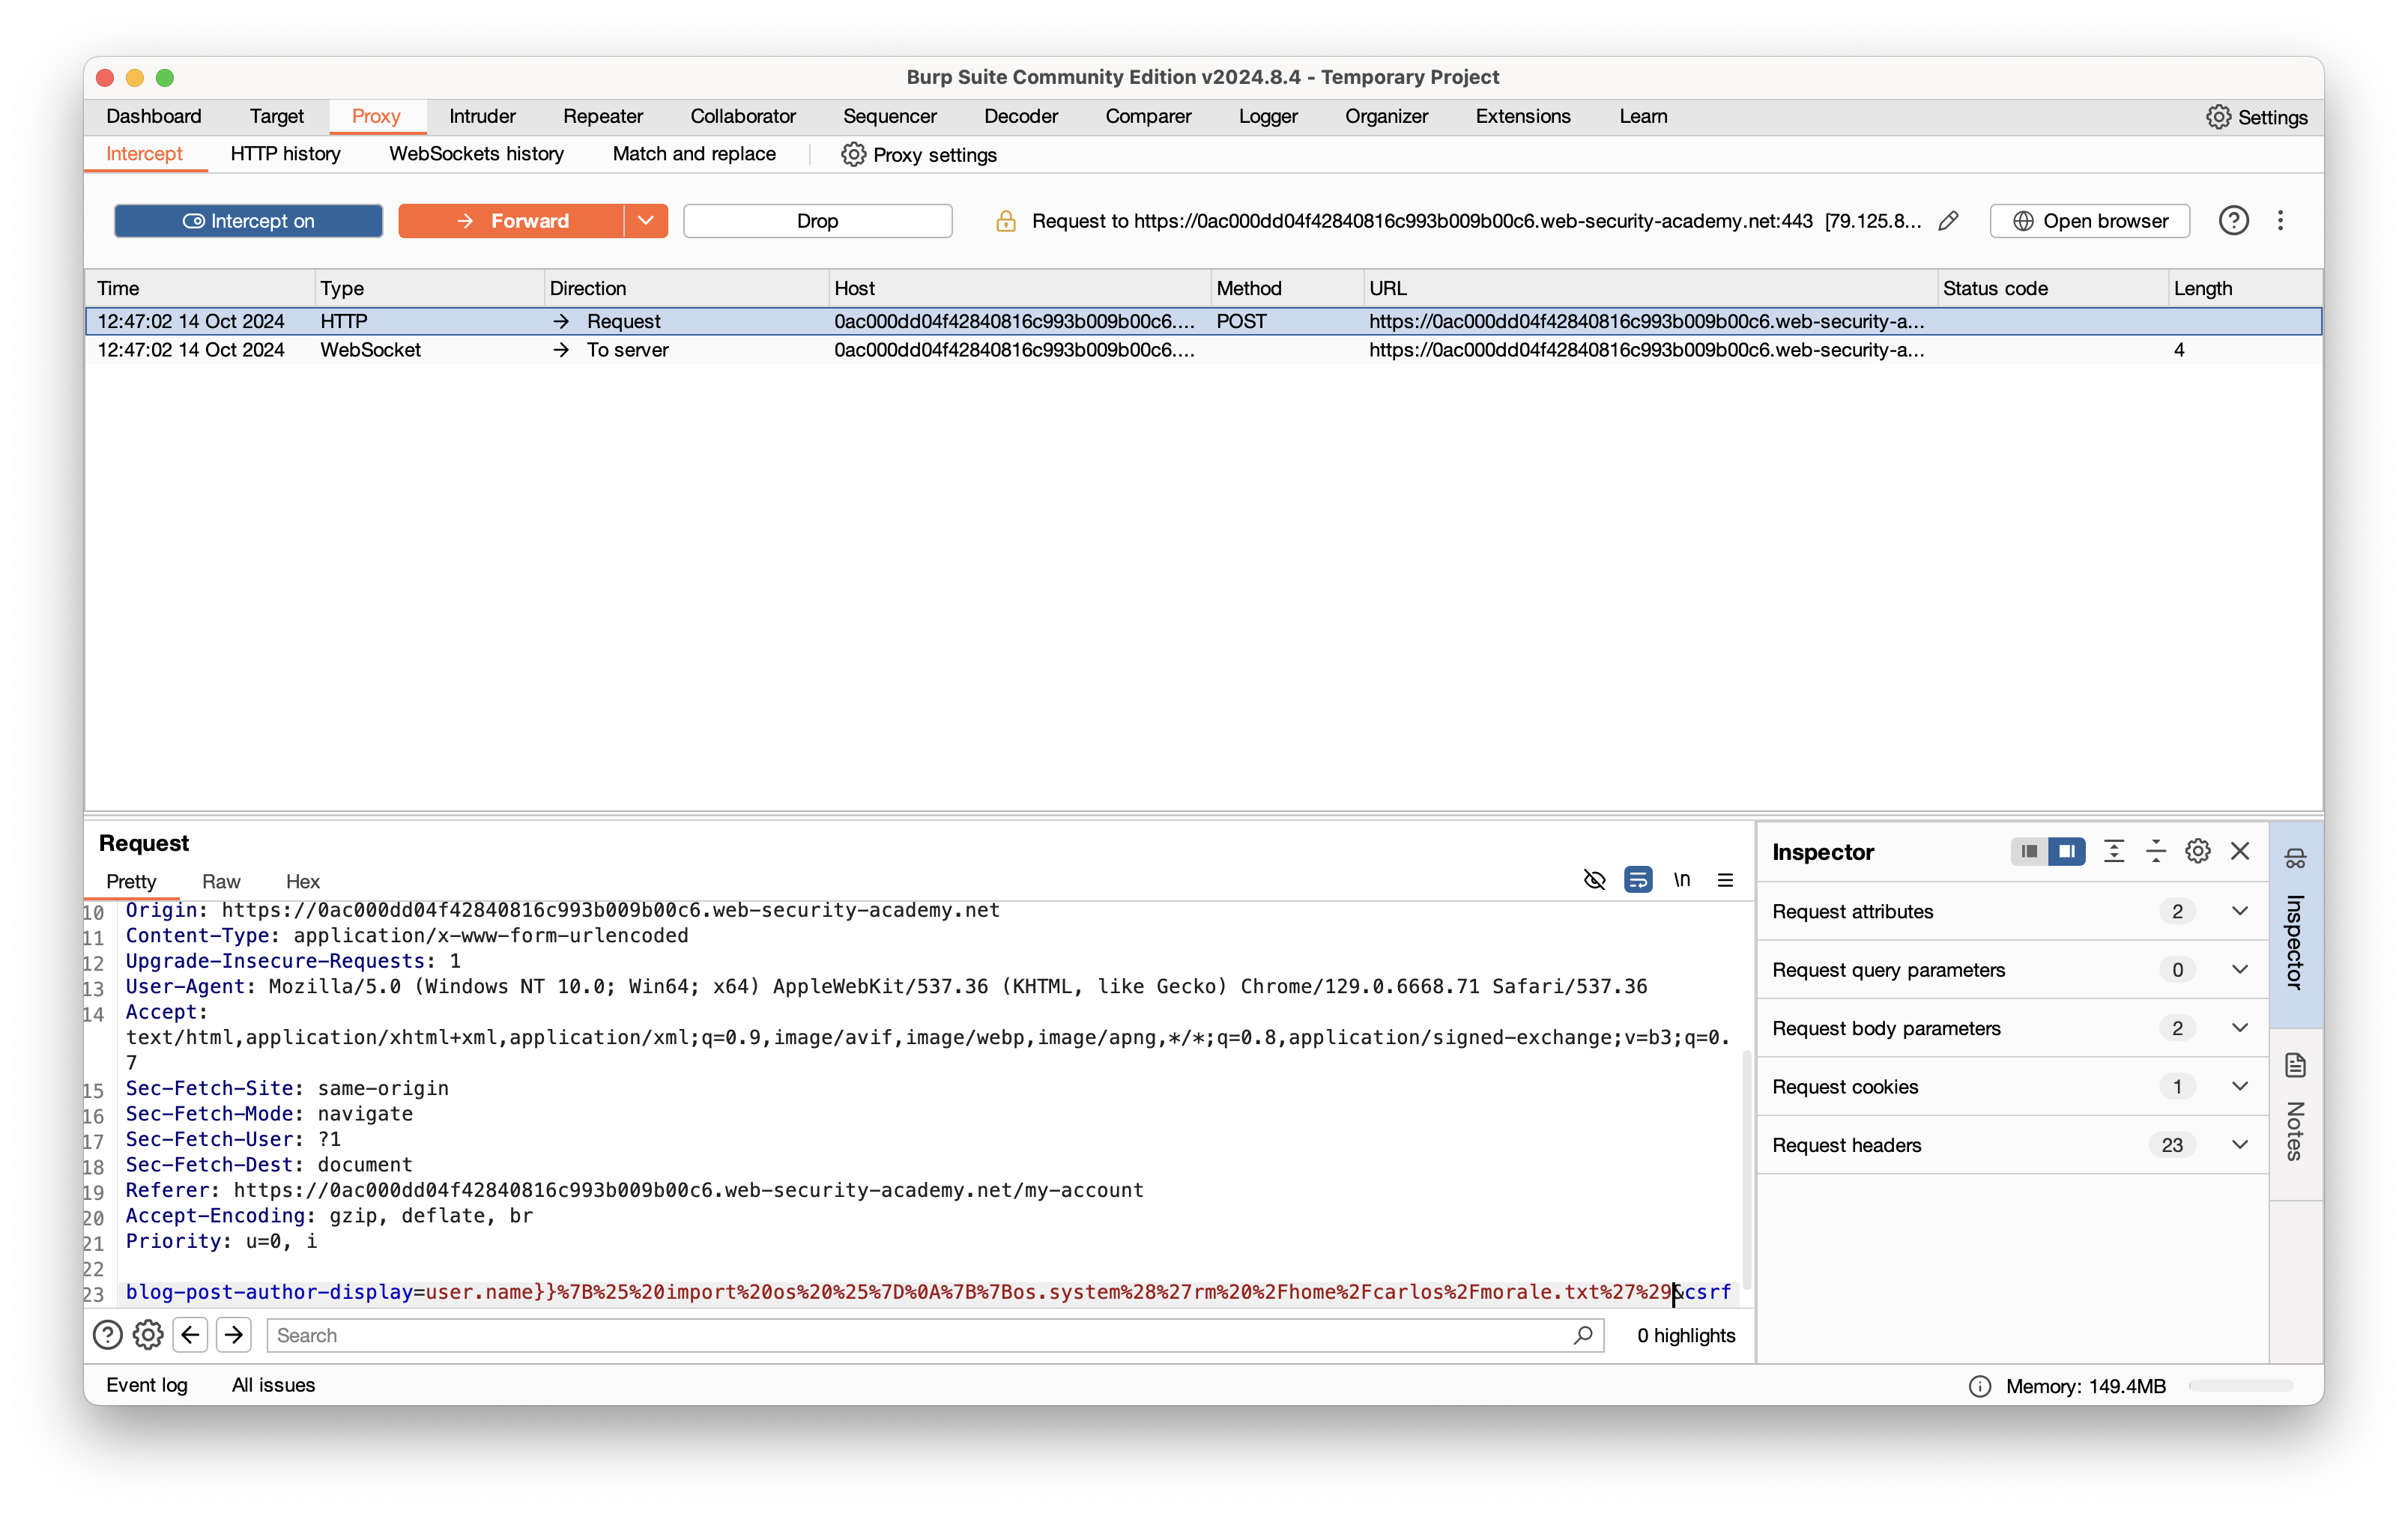Click the pencil icon to edit request target
Viewport: 2408px width, 1516px height.
1948,221
